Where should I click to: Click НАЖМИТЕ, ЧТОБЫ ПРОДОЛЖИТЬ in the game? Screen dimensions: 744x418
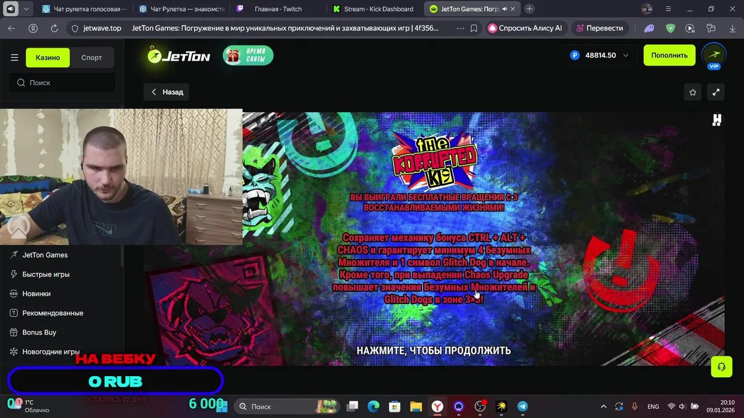434,351
